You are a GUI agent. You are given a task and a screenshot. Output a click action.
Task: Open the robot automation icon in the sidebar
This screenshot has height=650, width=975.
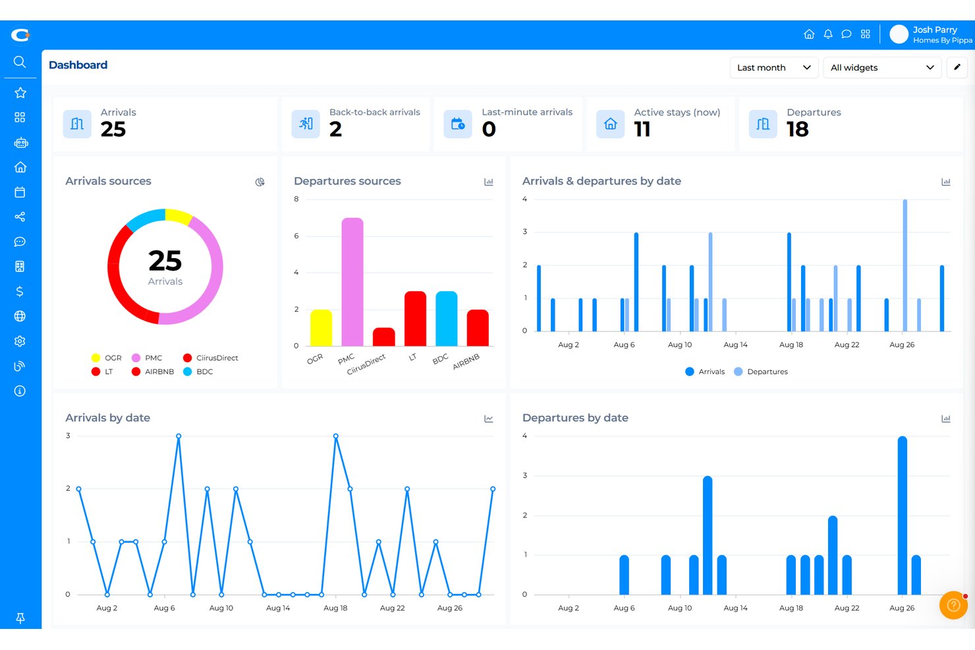[x=20, y=142]
